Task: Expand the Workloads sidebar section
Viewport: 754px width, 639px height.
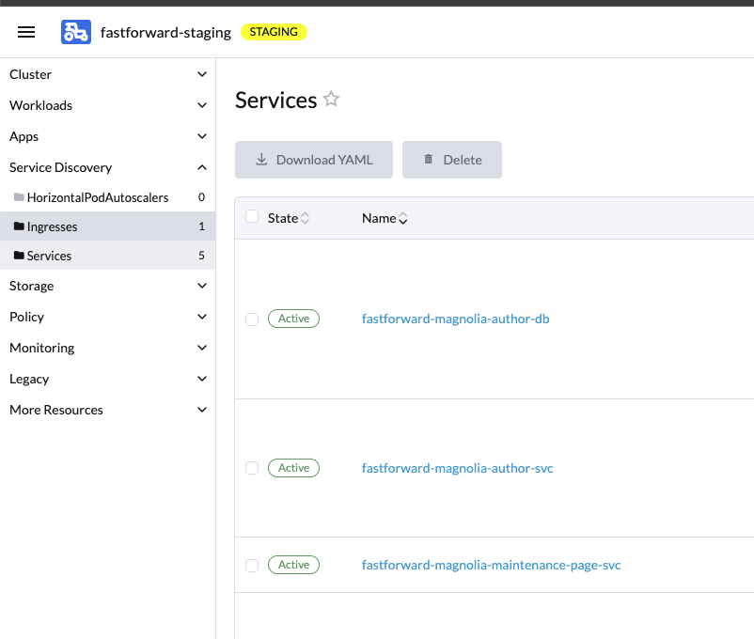Action: [x=202, y=105]
